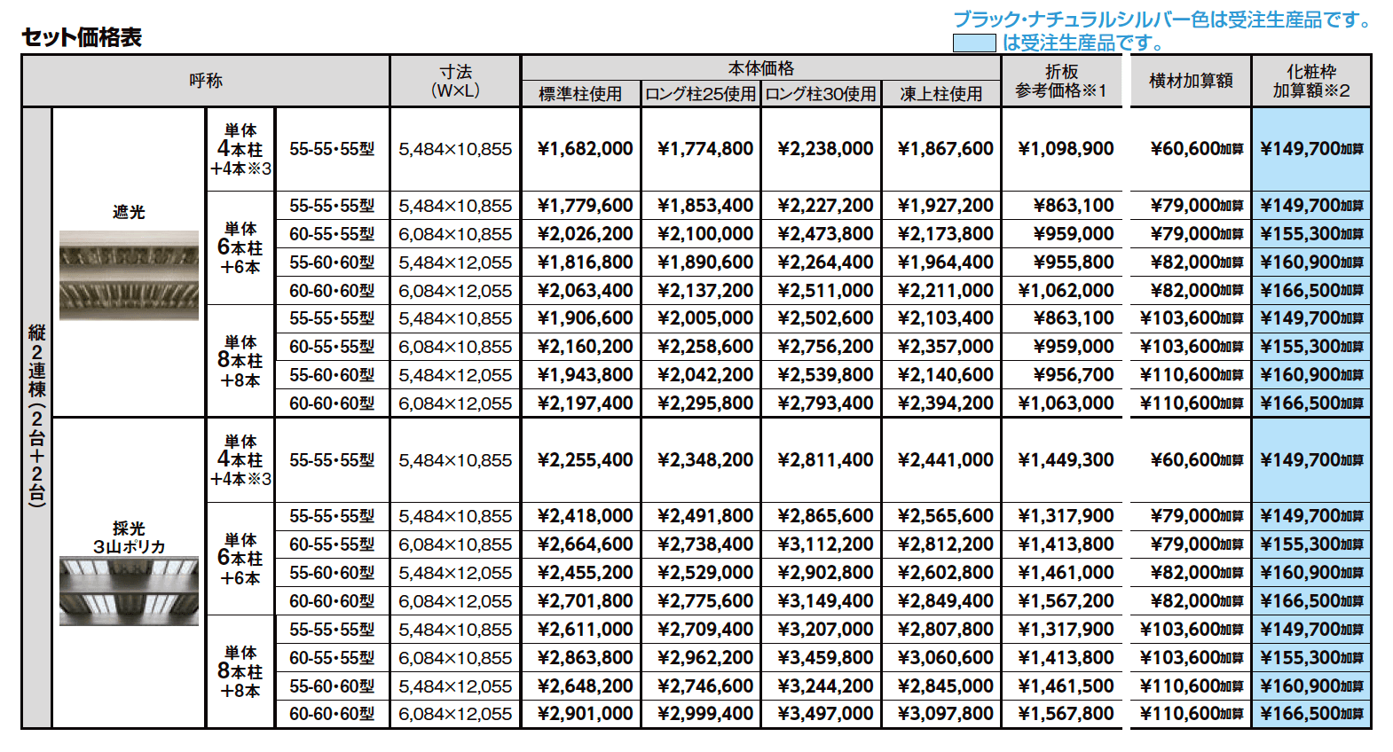1393x752 pixels.
Task: Click the price ¥2,264,400
Action: click(825, 262)
